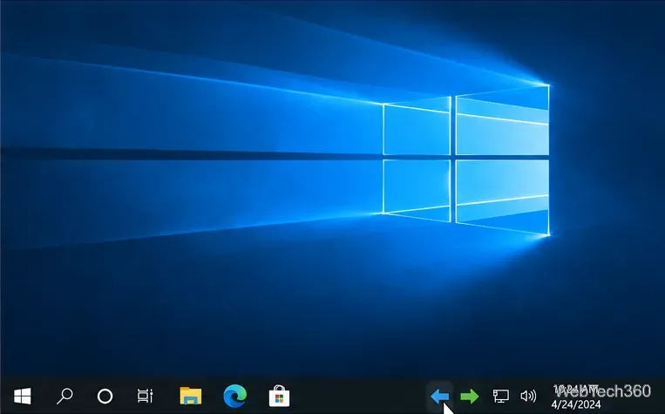
Task: Launch File Explorer from the taskbar
Action: pyautogui.click(x=190, y=396)
